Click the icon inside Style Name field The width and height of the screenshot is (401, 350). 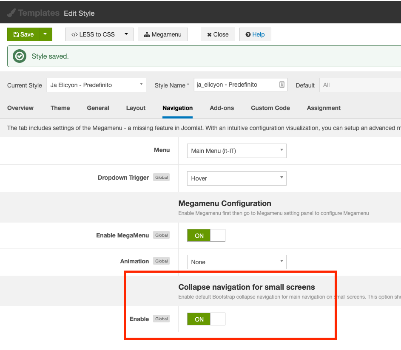pyautogui.click(x=282, y=85)
